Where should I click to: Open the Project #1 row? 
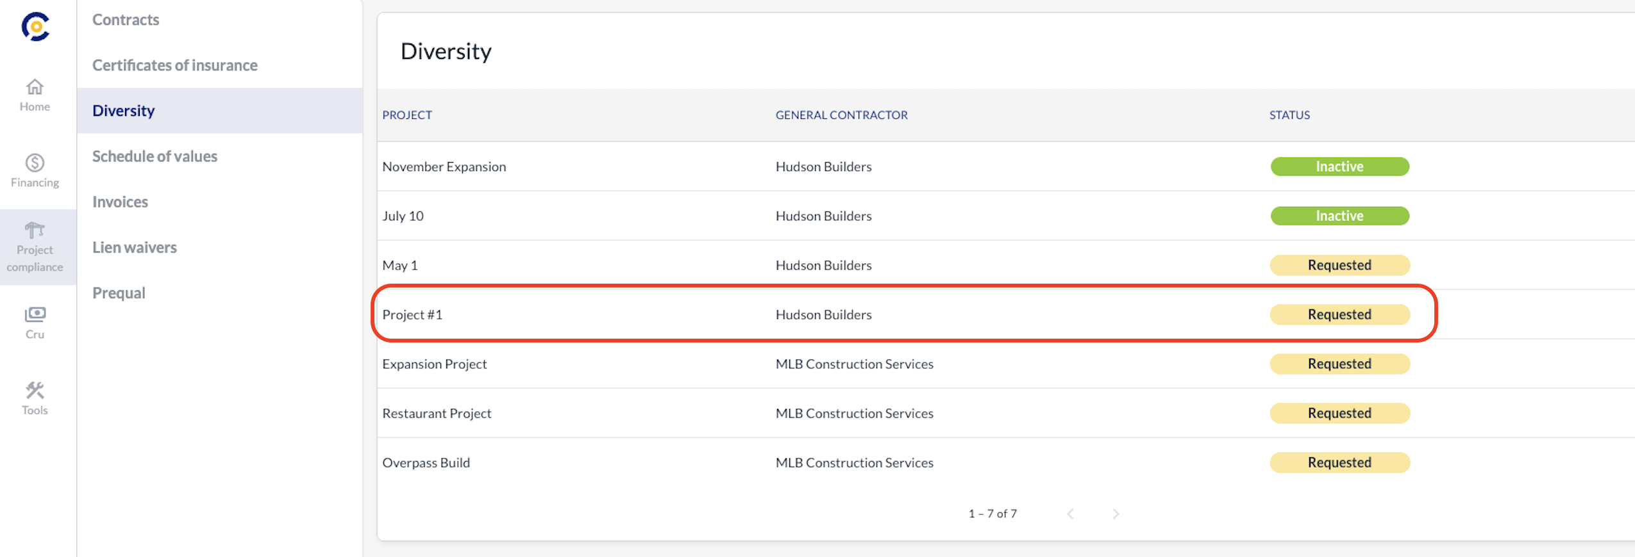pos(412,314)
